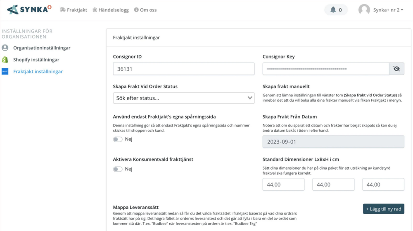This screenshot has width=413, height=231.
Task: Click the user avatar icon
Action: 364,10
